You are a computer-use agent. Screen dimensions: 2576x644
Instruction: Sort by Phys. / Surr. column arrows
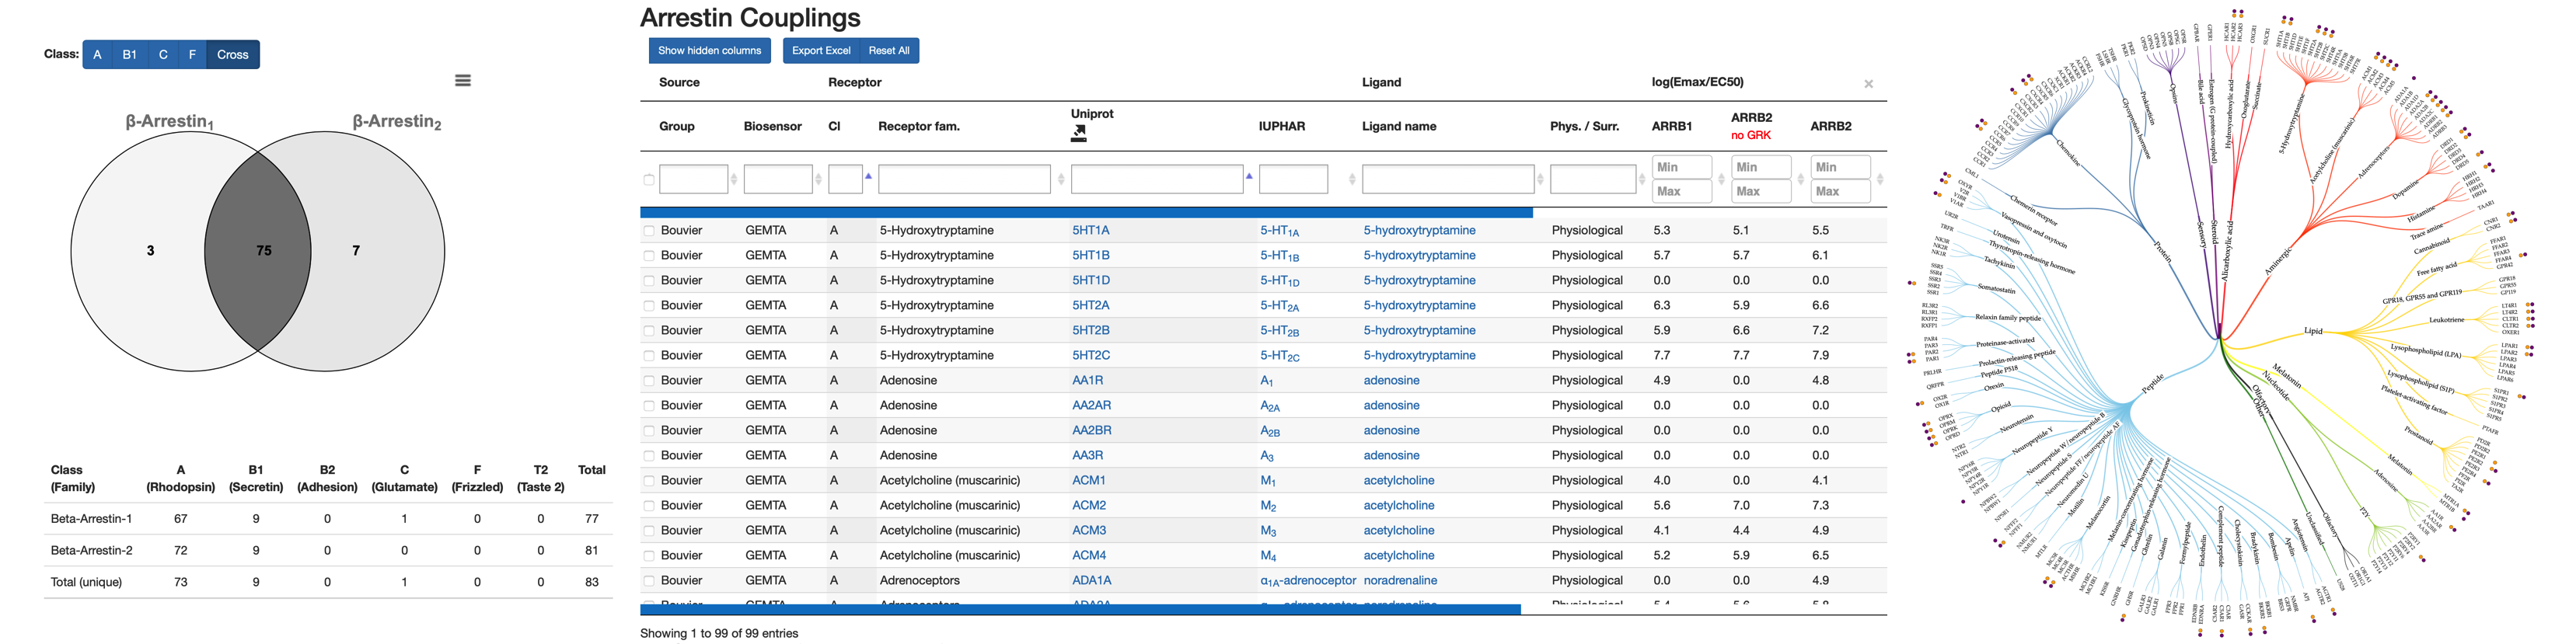click(1642, 180)
